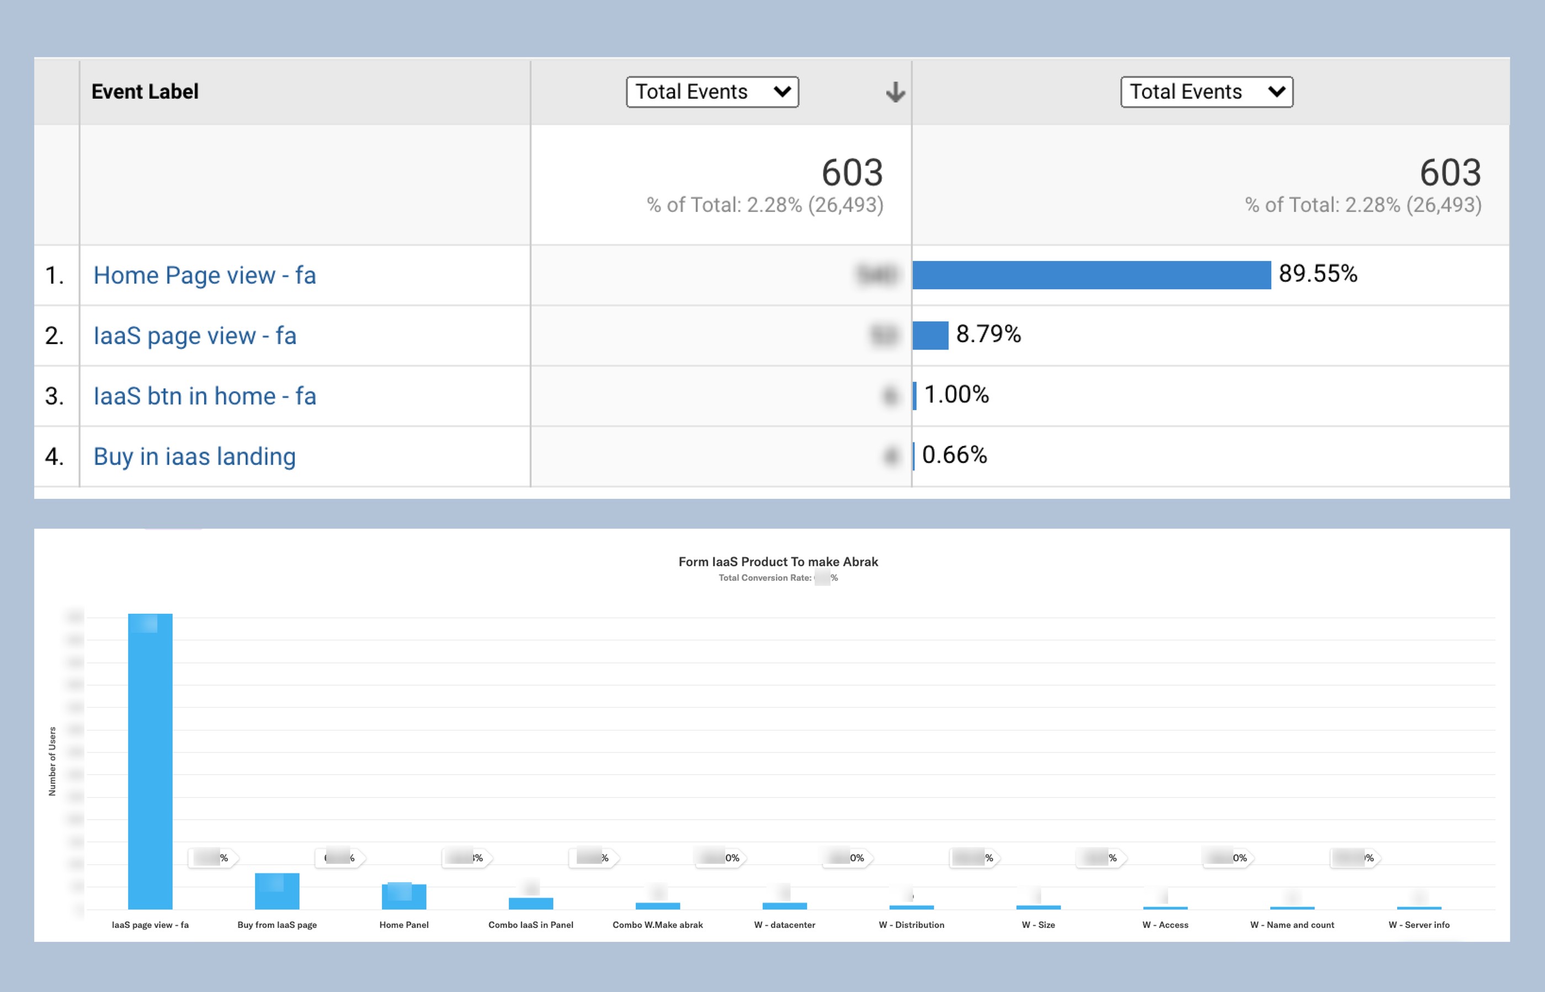Click the Home Panel axis label
Screen dimensions: 1545x992
point(404,925)
